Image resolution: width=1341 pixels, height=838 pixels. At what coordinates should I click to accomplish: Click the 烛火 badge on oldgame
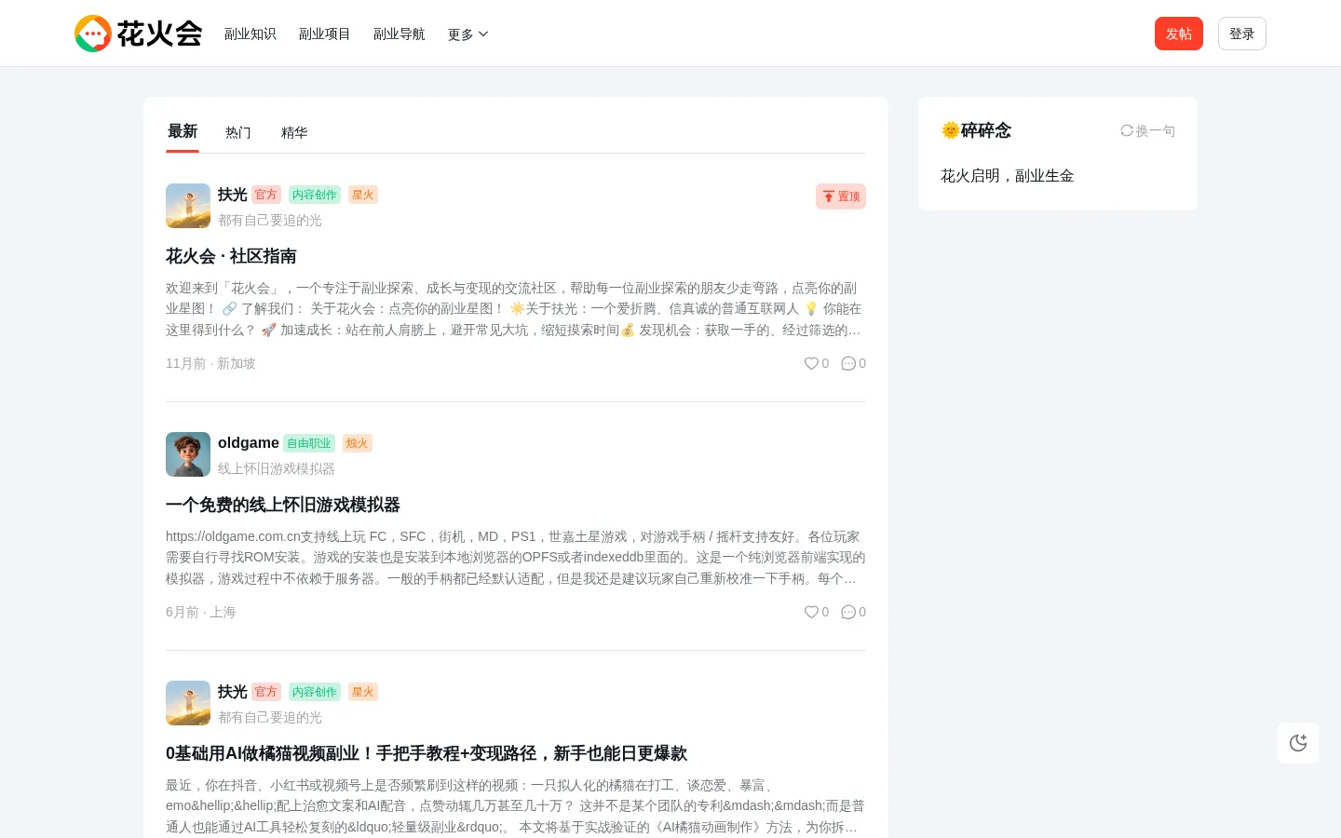click(358, 443)
